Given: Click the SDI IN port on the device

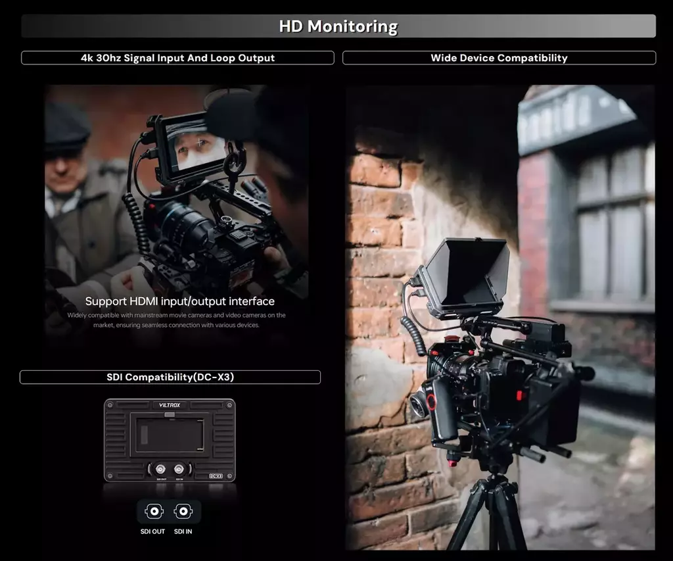Looking at the screenshot, I should tap(178, 470).
